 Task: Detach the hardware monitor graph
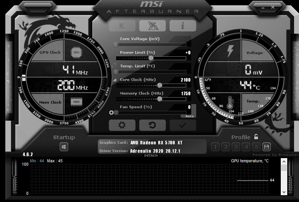click(151, 155)
